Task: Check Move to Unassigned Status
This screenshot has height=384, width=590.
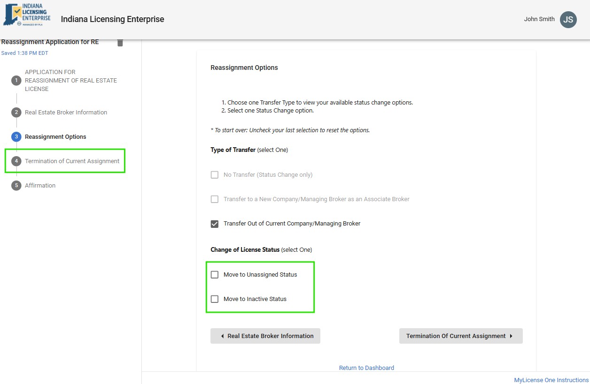Action: pos(215,275)
